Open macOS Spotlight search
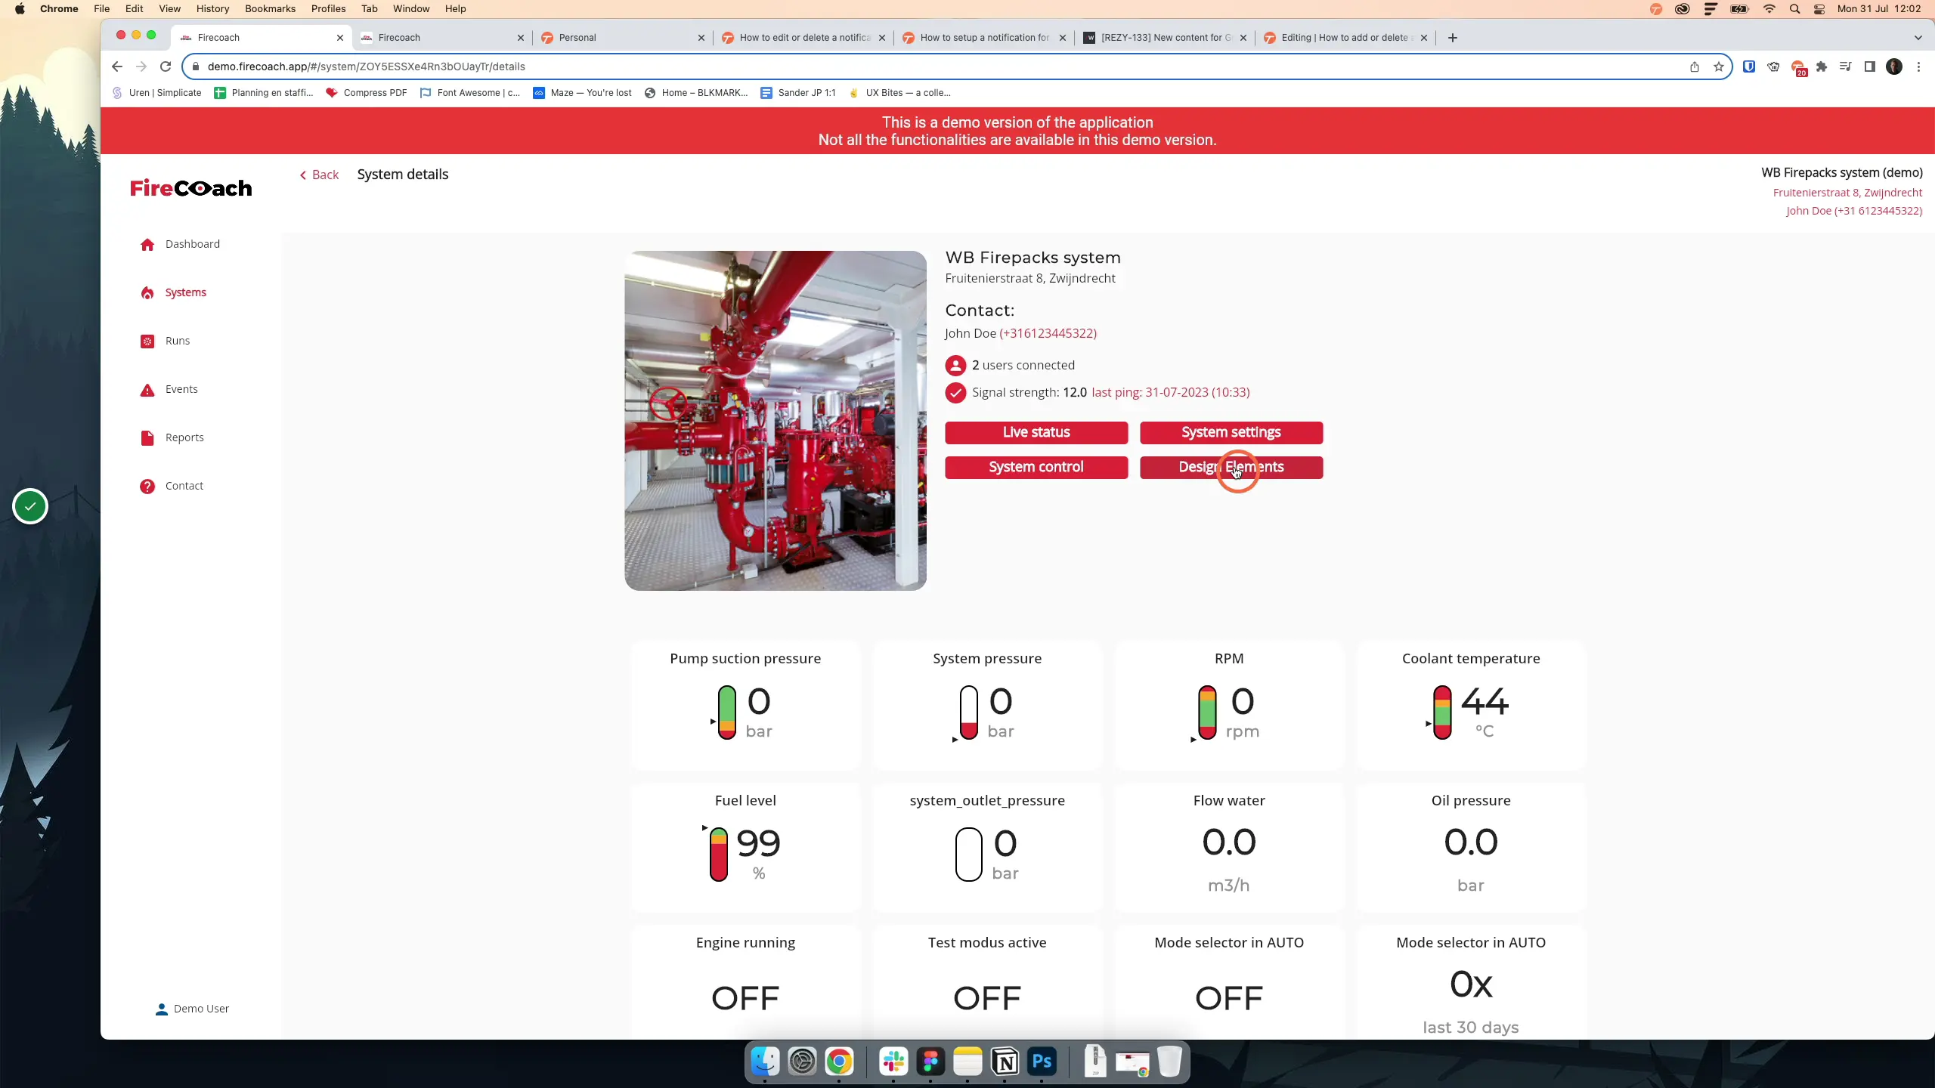 click(x=1794, y=9)
